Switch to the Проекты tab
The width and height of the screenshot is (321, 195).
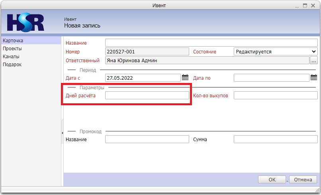pos(31,49)
